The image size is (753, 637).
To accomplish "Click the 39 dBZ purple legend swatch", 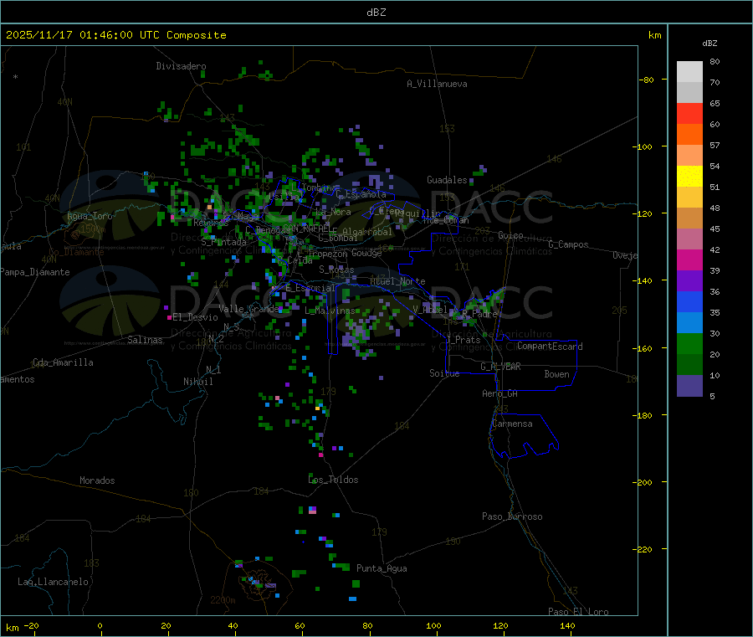I will click(x=689, y=281).
